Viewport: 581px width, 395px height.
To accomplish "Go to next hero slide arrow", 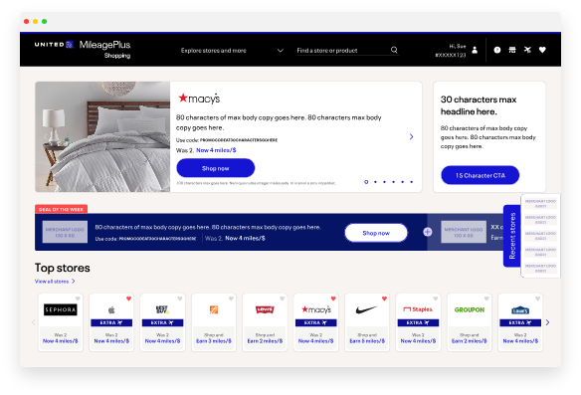I will [411, 136].
